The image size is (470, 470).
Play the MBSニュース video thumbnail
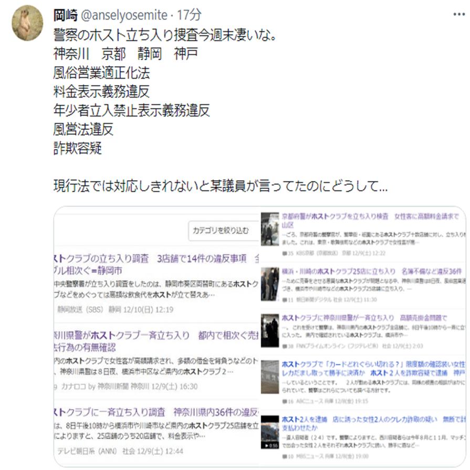[x=270, y=432]
